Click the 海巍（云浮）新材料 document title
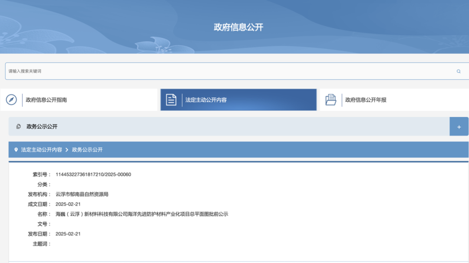469x263 pixels. (142, 214)
